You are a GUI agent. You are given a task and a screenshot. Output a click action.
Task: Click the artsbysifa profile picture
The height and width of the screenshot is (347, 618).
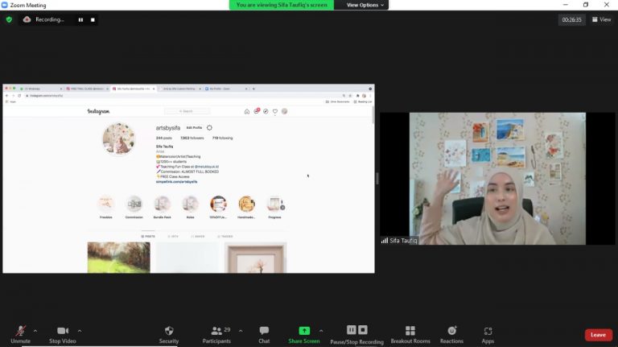click(118, 138)
